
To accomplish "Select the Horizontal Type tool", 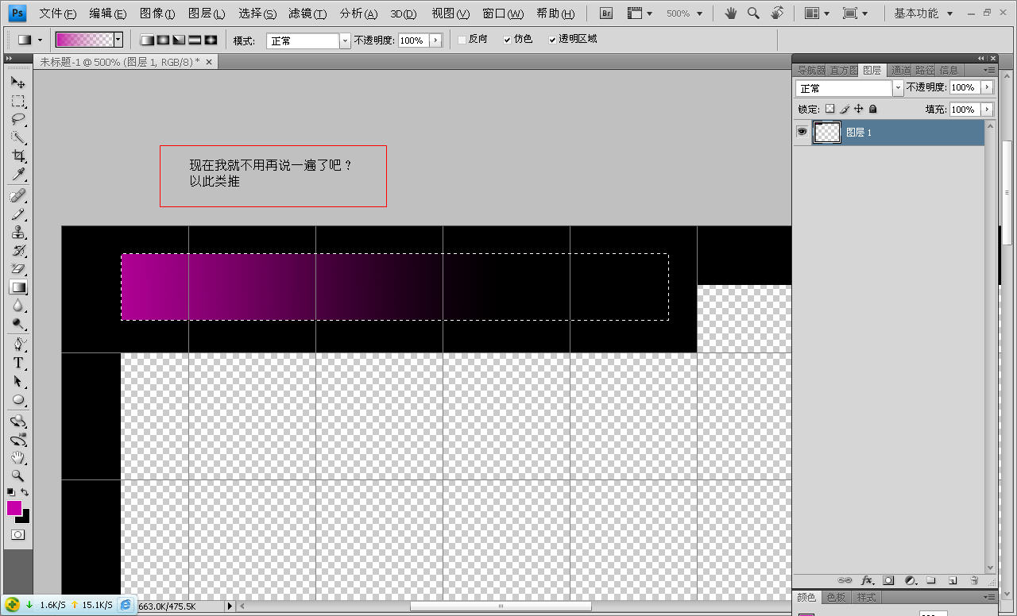I will [x=17, y=363].
